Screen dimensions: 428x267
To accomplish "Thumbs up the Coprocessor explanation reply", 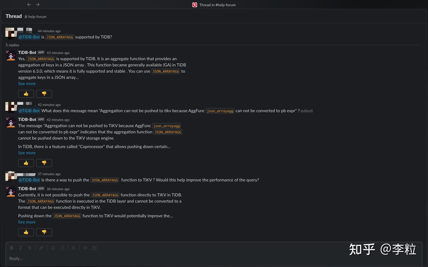I will coord(26,163).
